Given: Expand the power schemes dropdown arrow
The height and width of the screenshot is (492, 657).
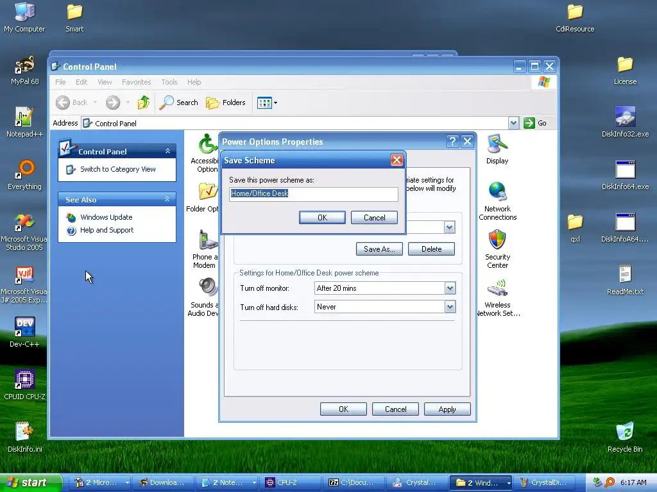Looking at the screenshot, I should pyautogui.click(x=449, y=227).
